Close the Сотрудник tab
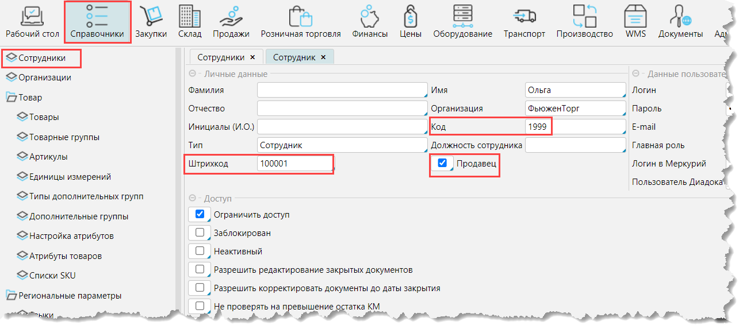739x325 pixels. tap(323, 57)
